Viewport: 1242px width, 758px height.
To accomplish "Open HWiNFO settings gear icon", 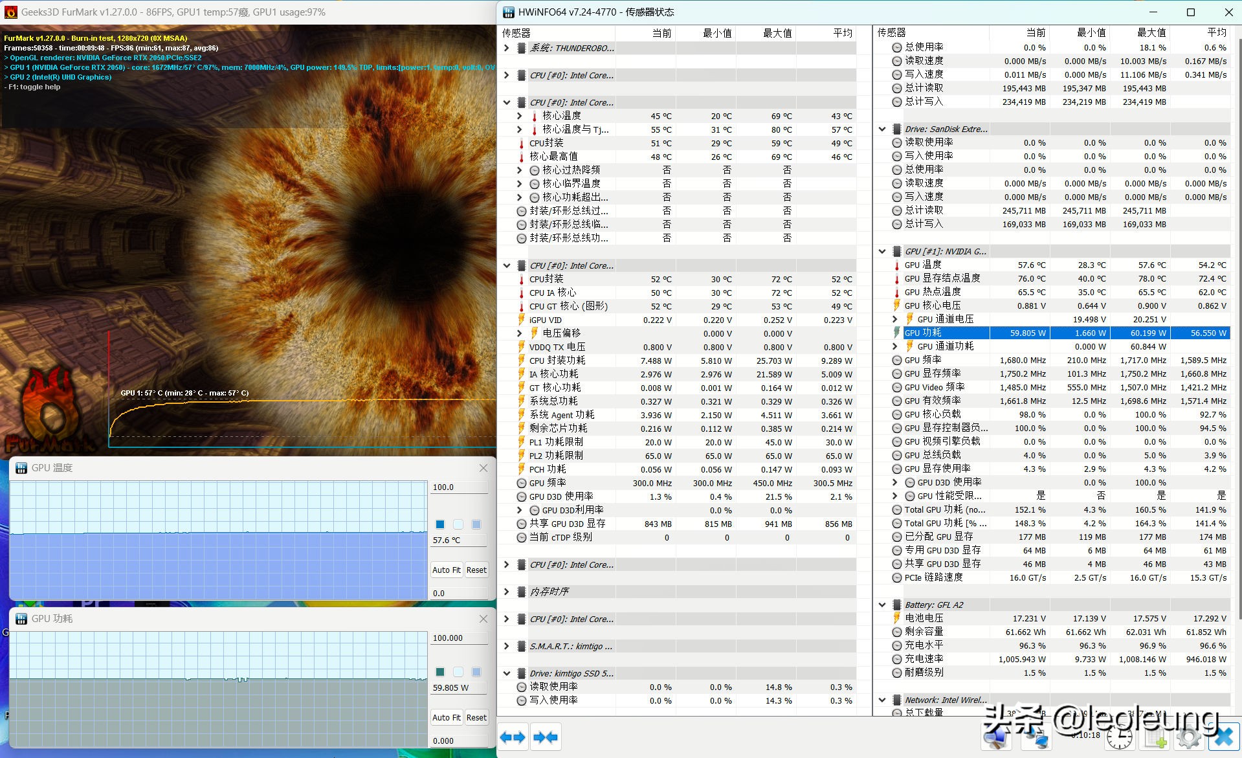I will 1188,738.
